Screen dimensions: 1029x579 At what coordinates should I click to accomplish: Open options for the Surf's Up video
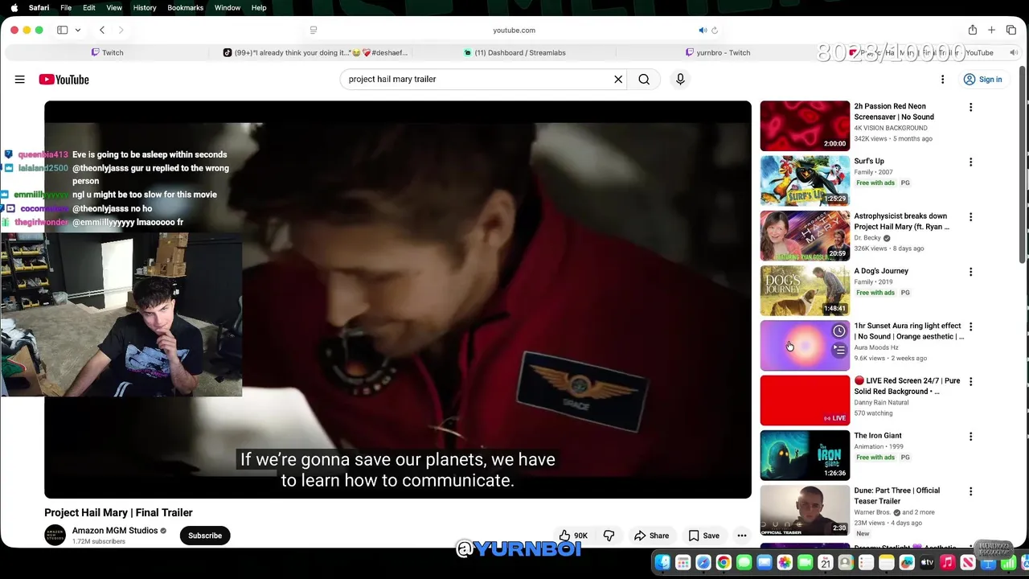point(970,162)
